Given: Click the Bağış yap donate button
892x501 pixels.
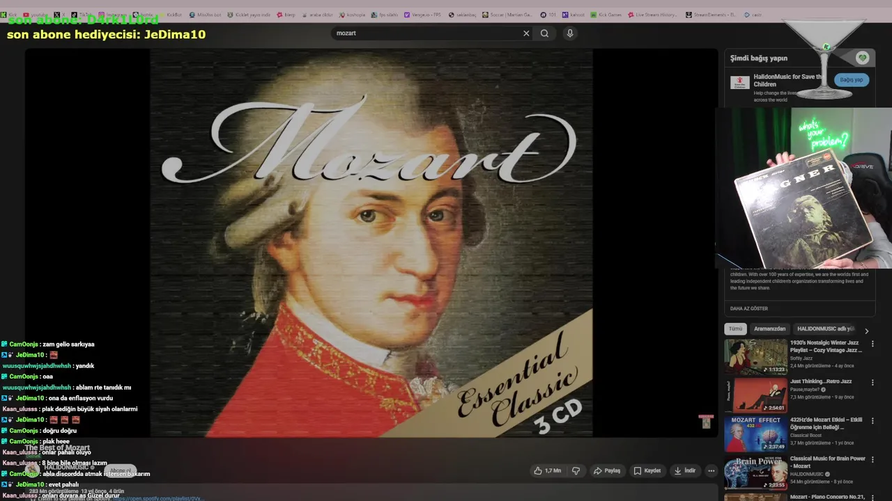Looking at the screenshot, I should 851,80.
